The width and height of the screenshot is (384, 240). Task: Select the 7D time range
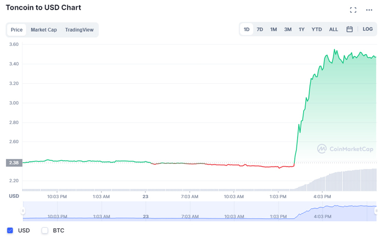(x=260, y=29)
